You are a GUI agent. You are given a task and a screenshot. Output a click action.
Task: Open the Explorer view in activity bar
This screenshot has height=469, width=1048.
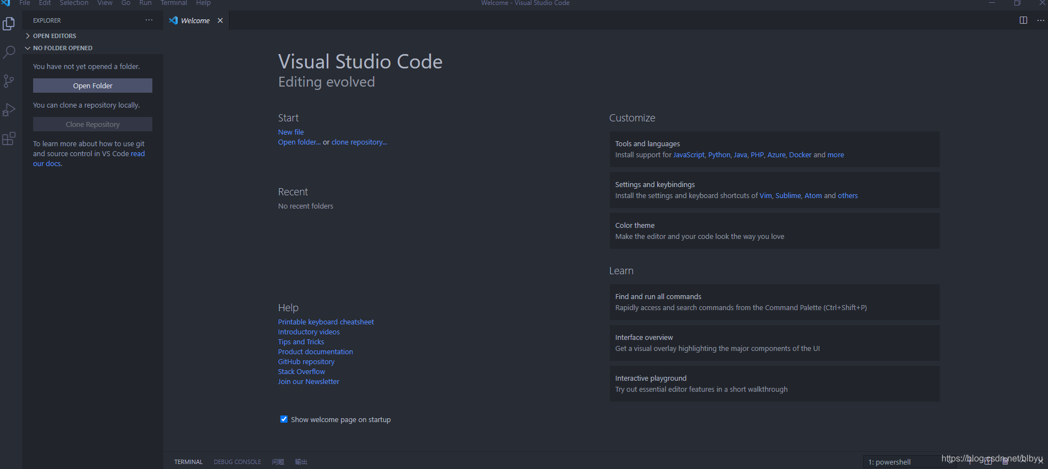tap(9, 24)
